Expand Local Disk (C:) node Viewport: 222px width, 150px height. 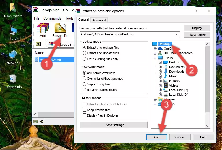pos(160,90)
